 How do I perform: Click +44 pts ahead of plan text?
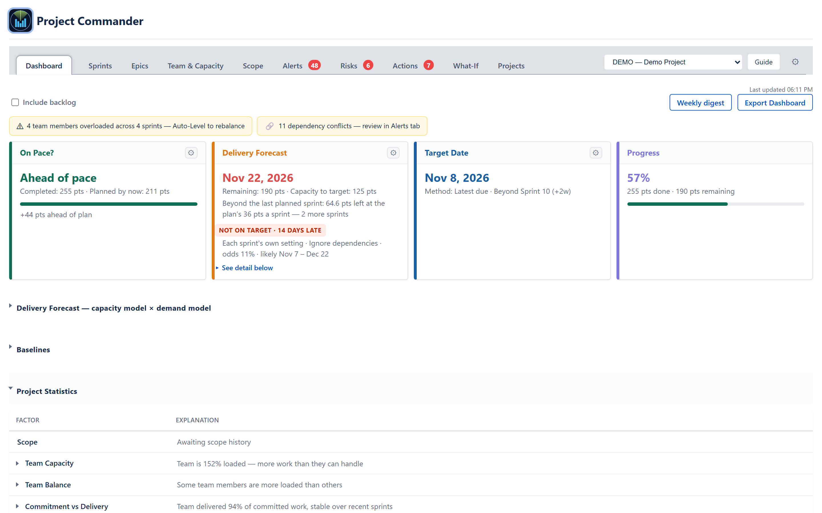56,215
